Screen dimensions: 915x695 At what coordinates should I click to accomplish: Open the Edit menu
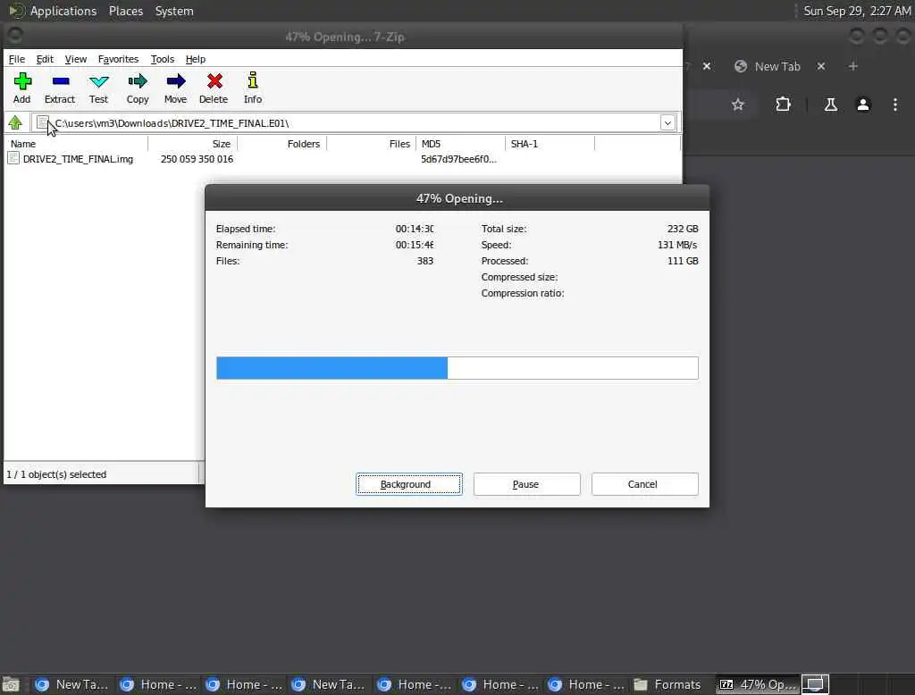point(45,59)
